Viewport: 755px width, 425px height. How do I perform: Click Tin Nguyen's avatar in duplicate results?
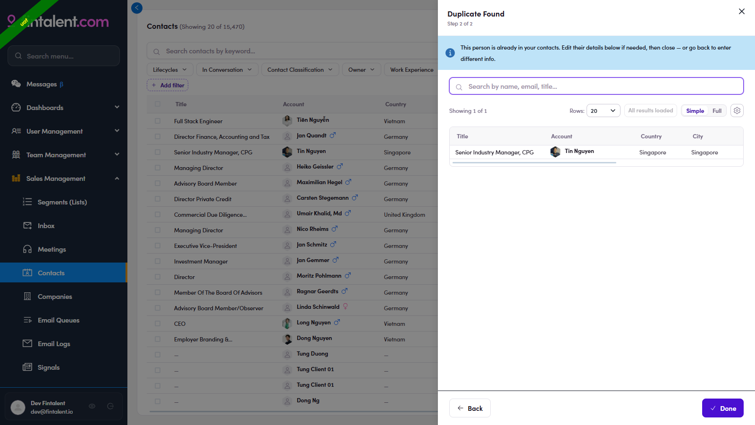click(x=555, y=152)
